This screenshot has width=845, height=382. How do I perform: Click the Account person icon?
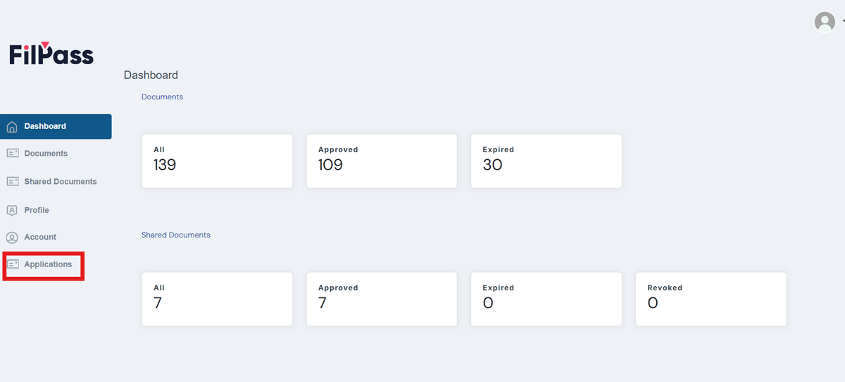(11, 238)
